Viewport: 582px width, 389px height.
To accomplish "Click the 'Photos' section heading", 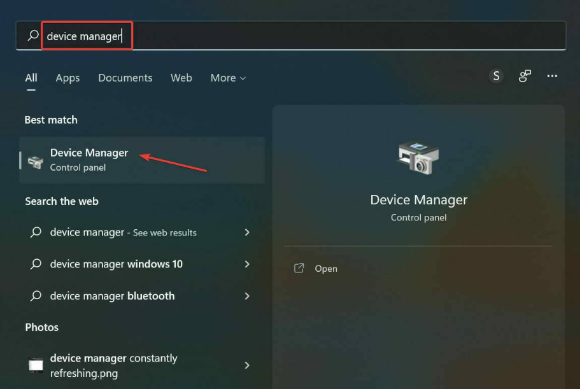I will 41,327.
